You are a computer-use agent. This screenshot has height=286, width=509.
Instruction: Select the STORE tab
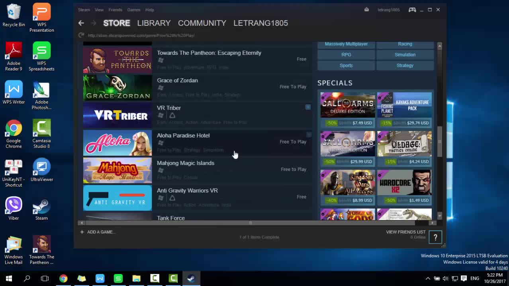coord(117,23)
